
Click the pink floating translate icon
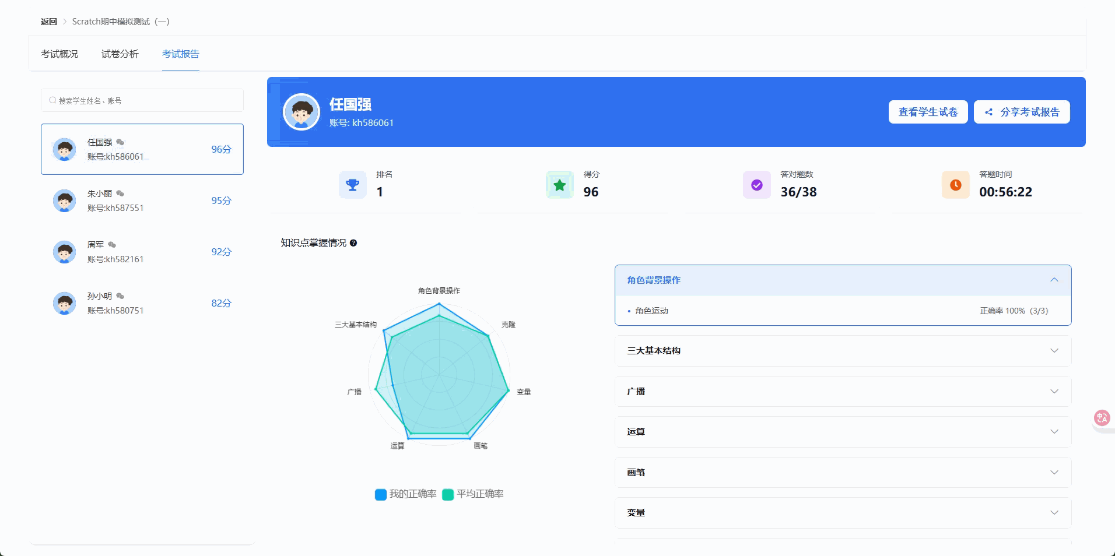[x=1102, y=418]
